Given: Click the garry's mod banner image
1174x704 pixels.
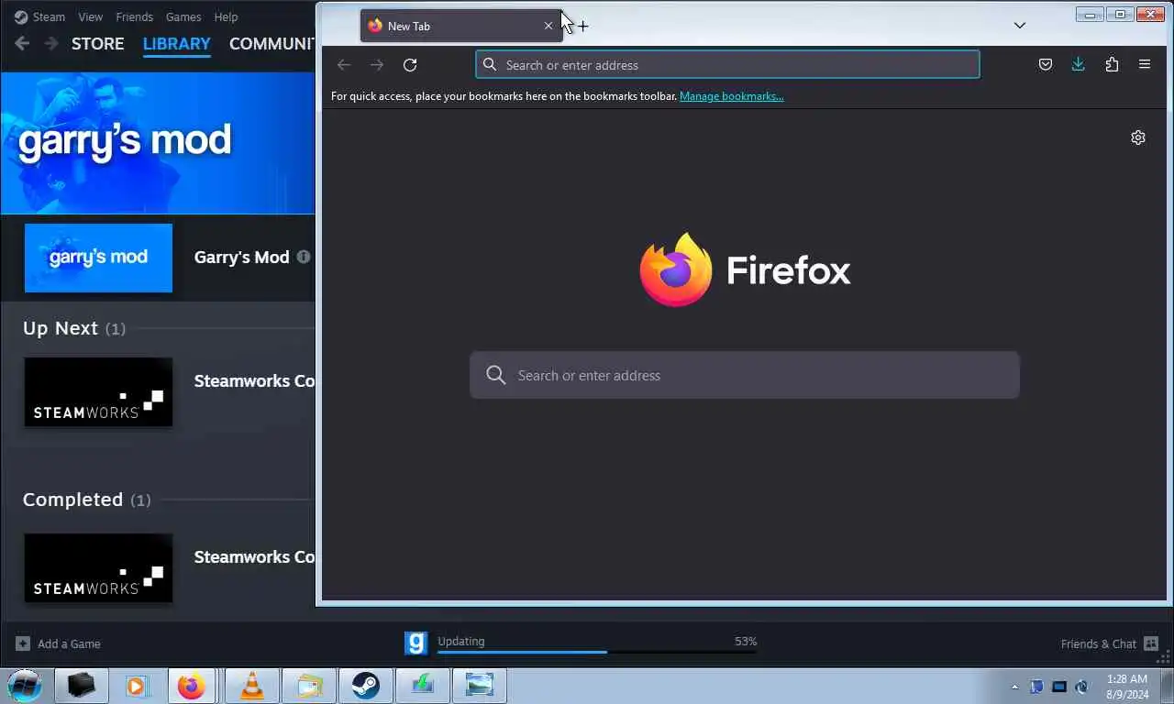Looking at the screenshot, I should click(158, 143).
